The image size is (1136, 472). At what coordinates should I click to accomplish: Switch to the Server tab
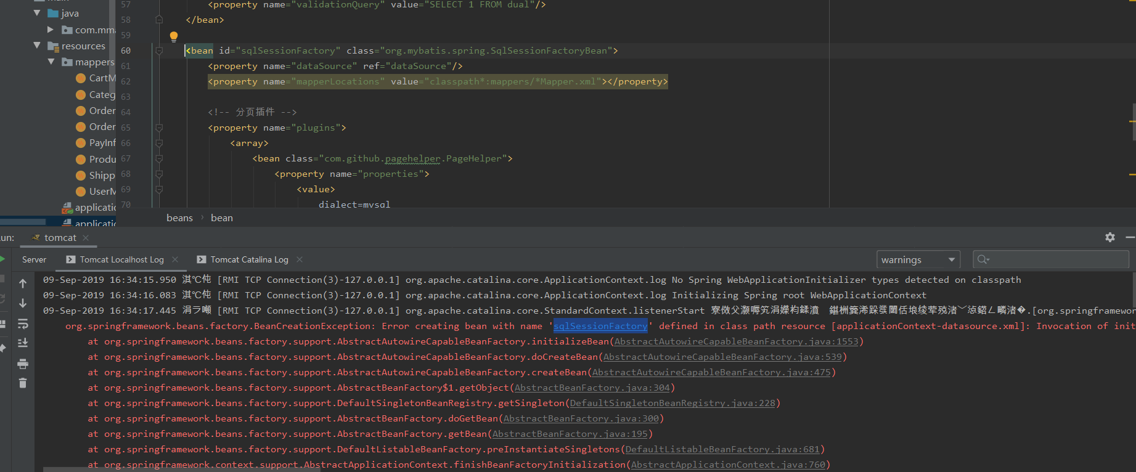(34, 259)
